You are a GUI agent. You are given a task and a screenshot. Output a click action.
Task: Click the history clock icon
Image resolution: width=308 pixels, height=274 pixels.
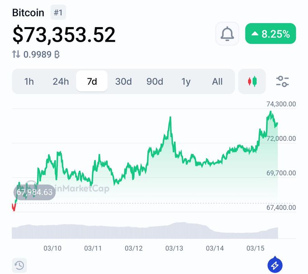pos(19,265)
